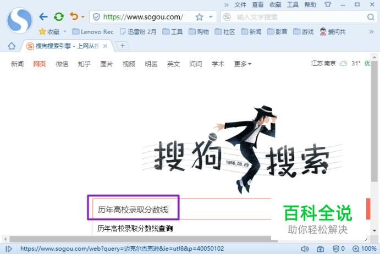Click the page vertical scrollbar thumb
The width and height of the screenshot is (380, 254).
[375, 121]
